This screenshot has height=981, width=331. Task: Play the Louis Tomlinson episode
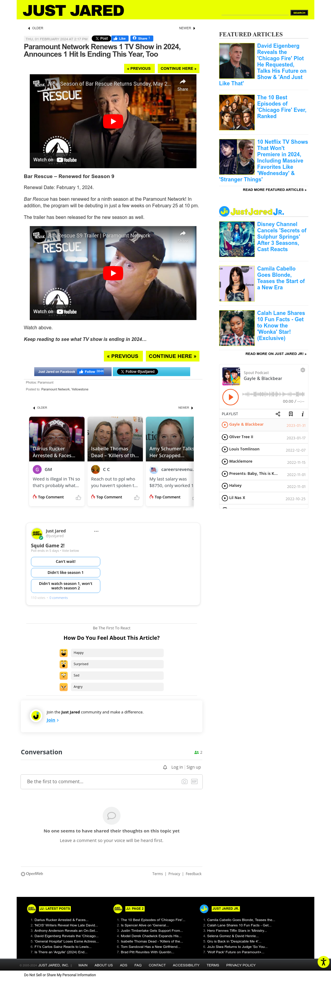coord(225,449)
